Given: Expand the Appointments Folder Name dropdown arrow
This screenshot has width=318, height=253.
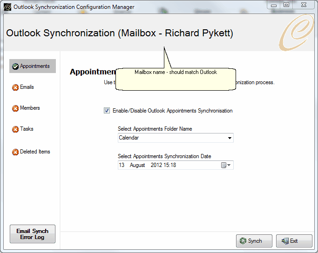Looking at the screenshot, I should tap(230, 138).
